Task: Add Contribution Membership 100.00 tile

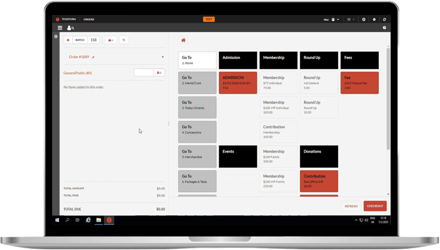Action: [278, 132]
